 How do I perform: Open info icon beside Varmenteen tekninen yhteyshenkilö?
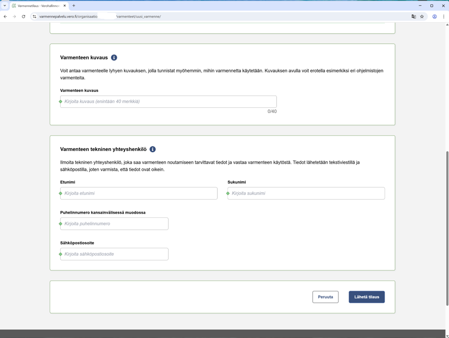[153, 149]
